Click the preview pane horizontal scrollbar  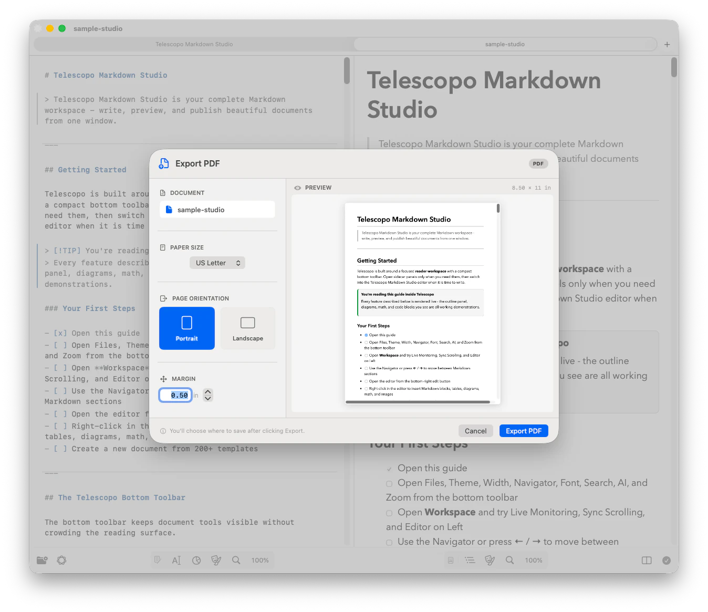pos(418,402)
